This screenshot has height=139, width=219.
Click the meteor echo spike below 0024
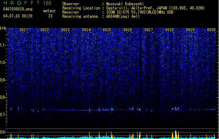(x=89, y=110)
